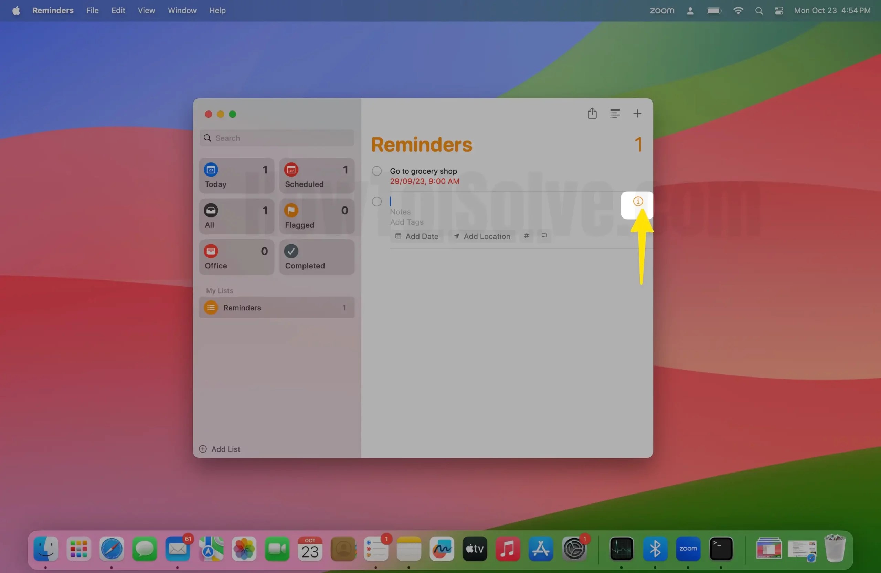
Task: Mark "Go to grocery shop" as complete
Action: [376, 171]
